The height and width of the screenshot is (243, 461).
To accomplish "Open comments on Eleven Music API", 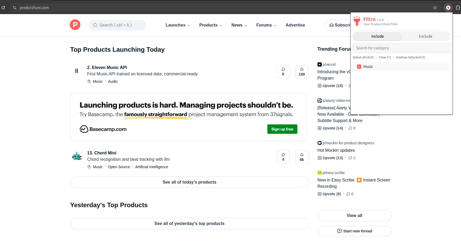I will [x=283, y=72].
